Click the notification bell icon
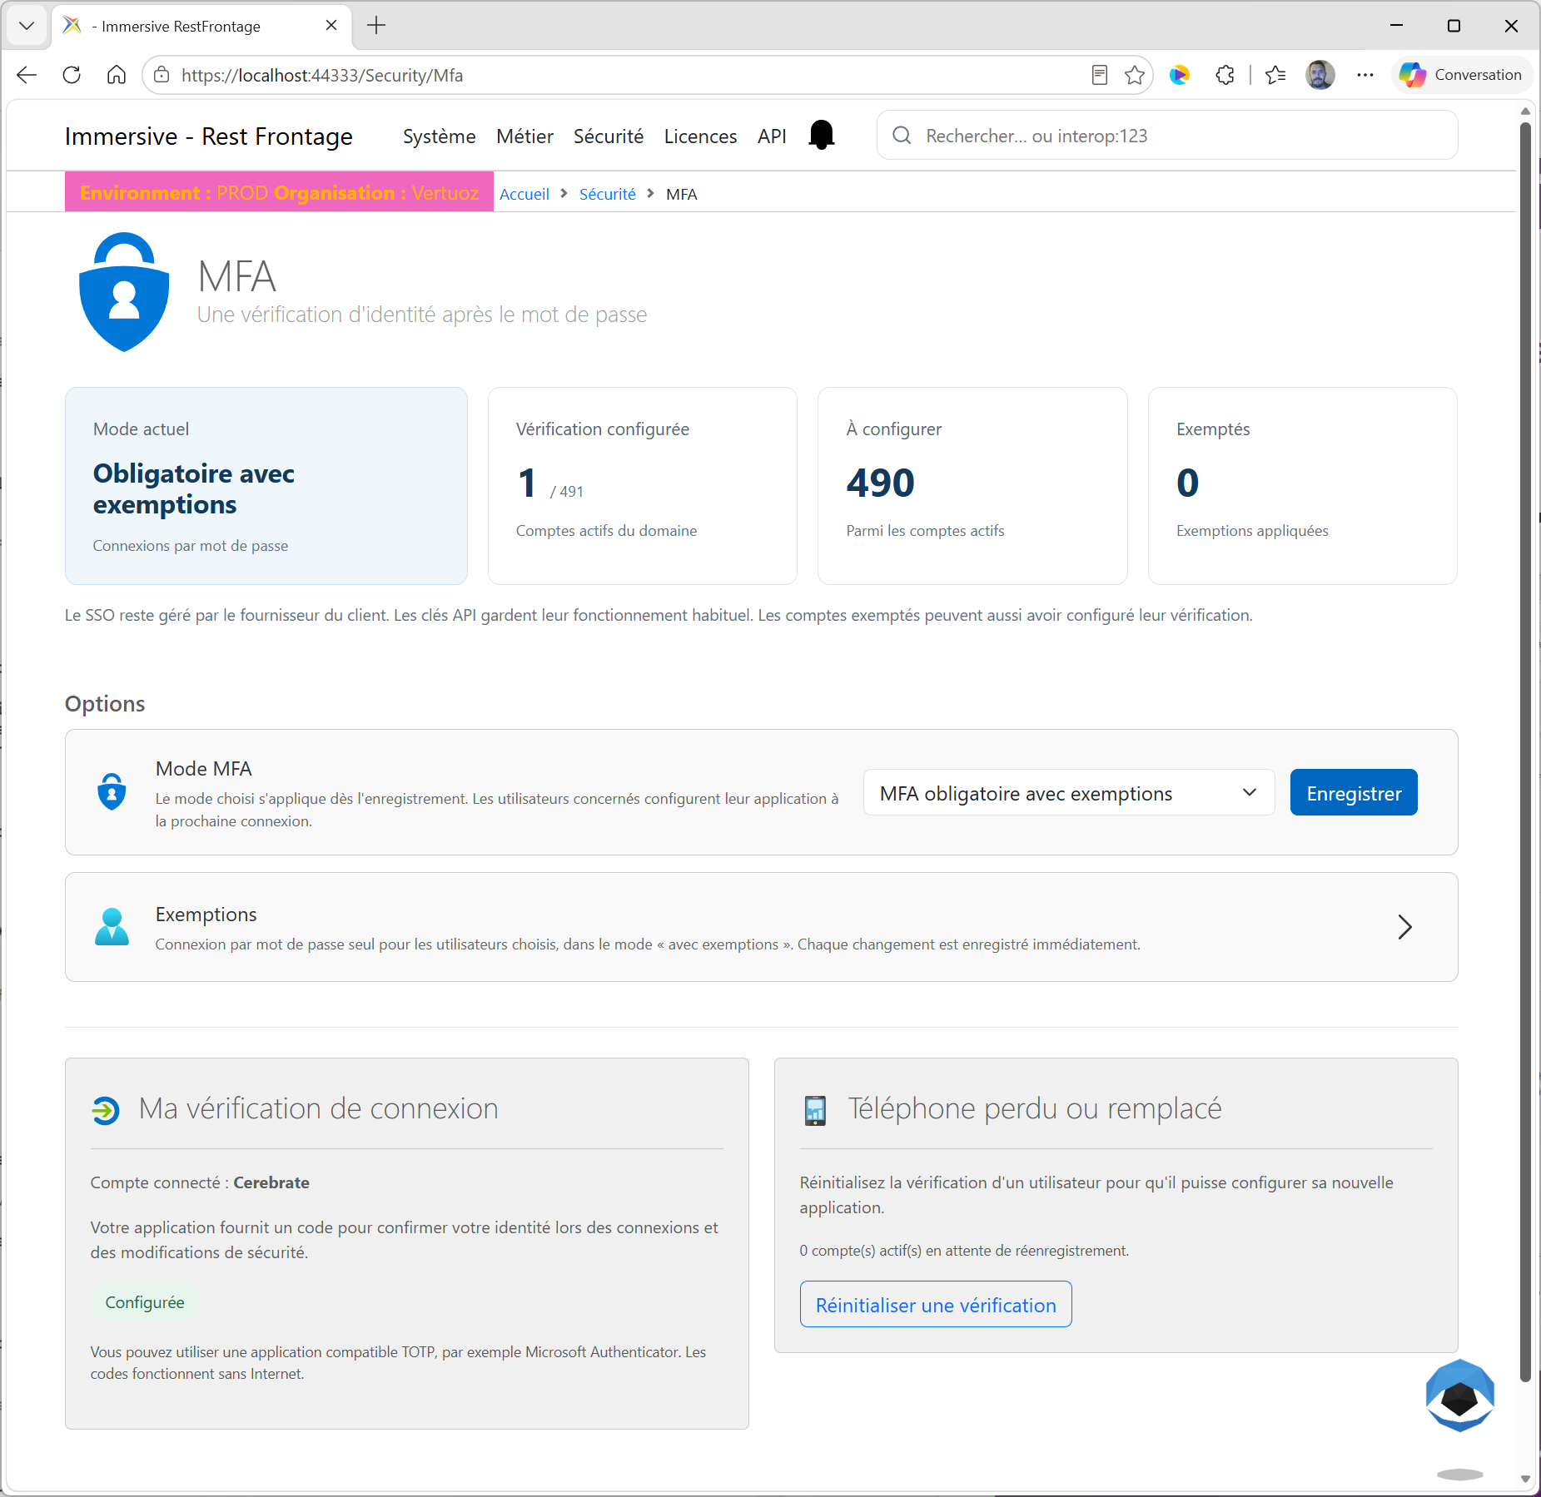Screen dimensions: 1541x1497 click(x=822, y=136)
